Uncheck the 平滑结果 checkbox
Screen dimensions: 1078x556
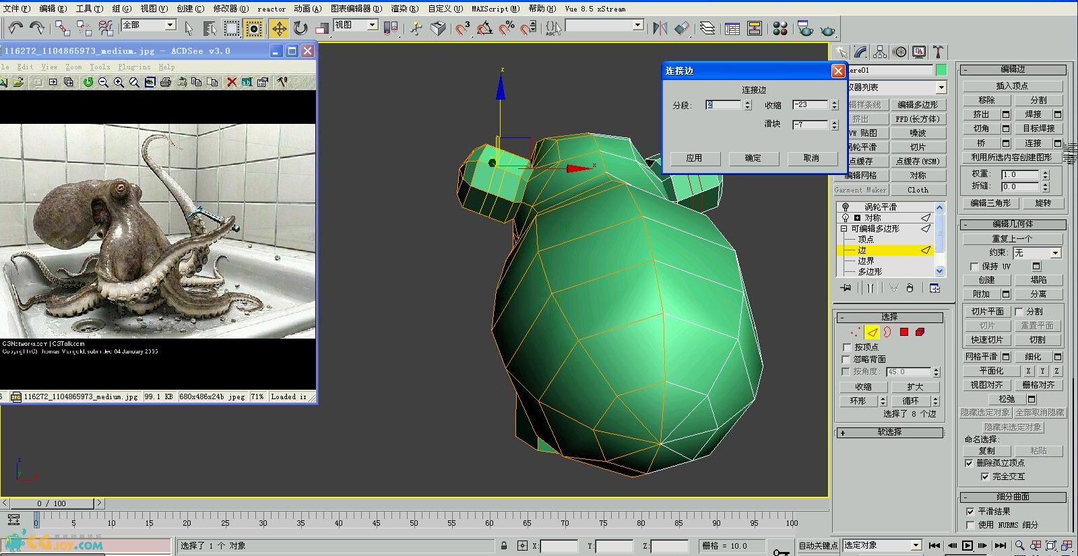point(970,512)
